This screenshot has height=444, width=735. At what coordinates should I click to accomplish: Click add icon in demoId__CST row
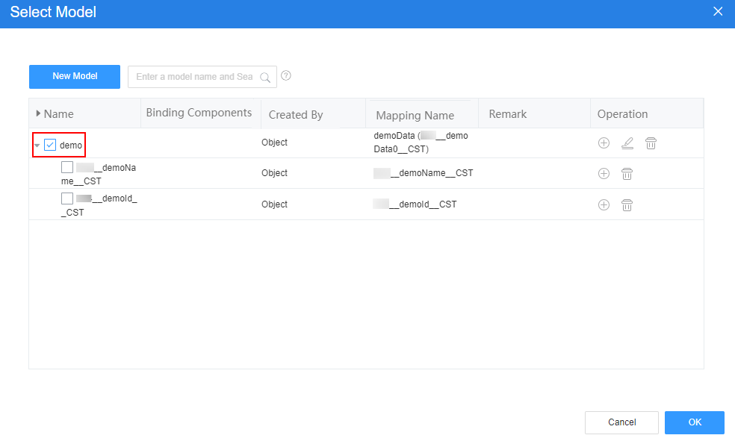pyautogui.click(x=604, y=204)
